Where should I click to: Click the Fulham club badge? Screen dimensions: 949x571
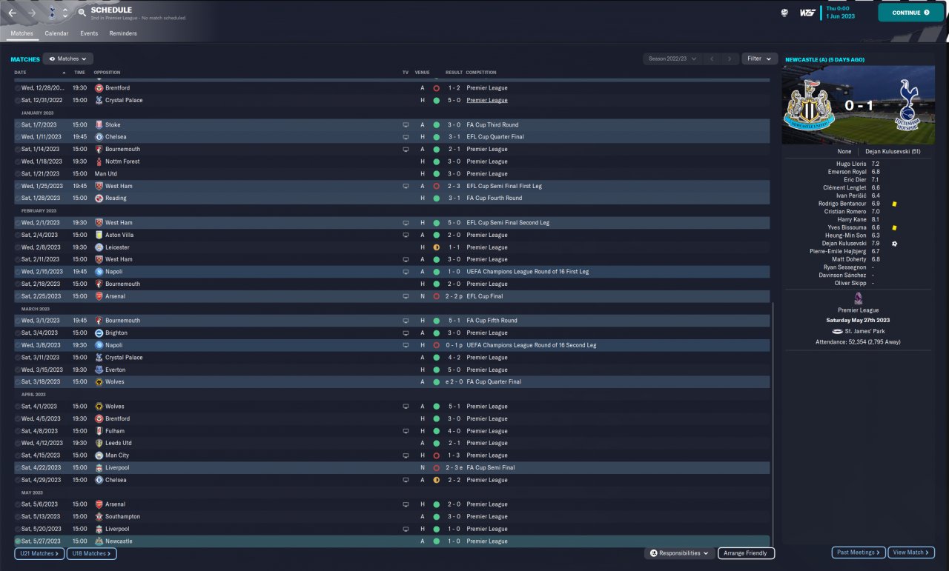pyautogui.click(x=99, y=431)
